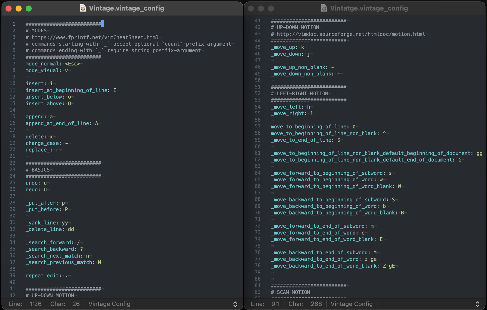487x310 pixels.
Task: Click '_search_previous_match: N' line
Action: pyautogui.click(x=63, y=262)
